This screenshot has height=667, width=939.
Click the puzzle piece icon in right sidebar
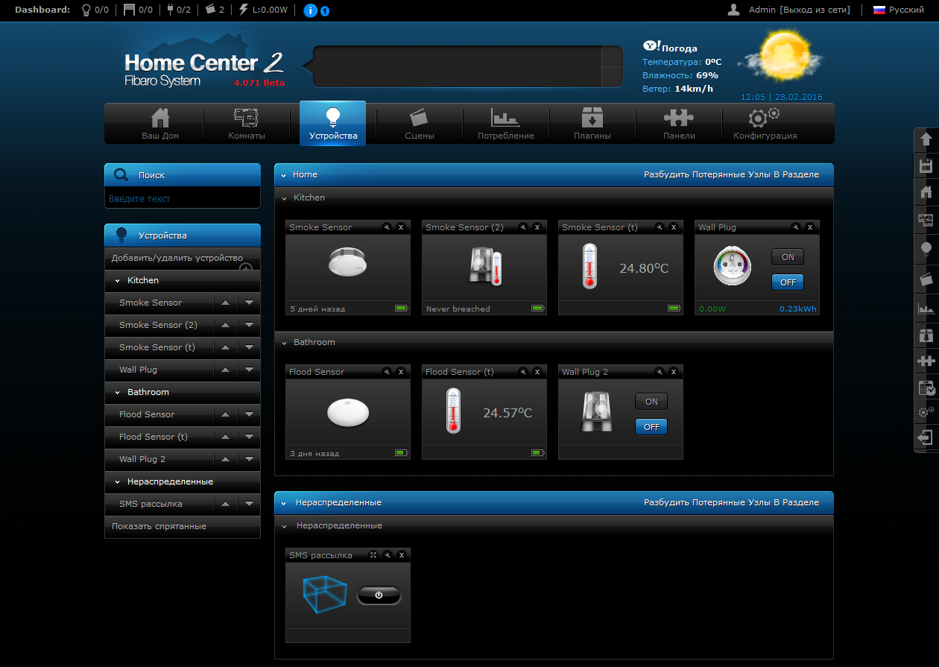coord(926,361)
